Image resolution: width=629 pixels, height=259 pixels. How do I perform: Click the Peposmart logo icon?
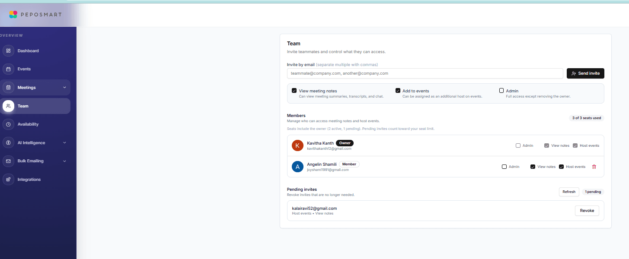coord(13,14)
